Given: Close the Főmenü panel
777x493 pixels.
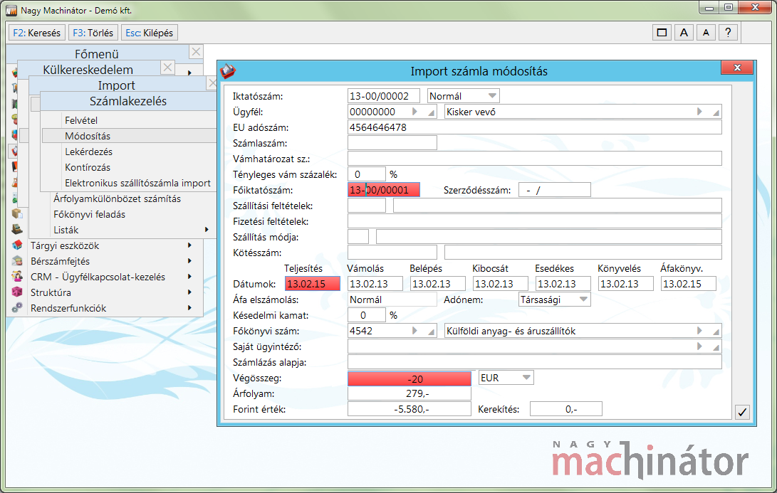Looking at the screenshot, I should pyautogui.click(x=197, y=52).
